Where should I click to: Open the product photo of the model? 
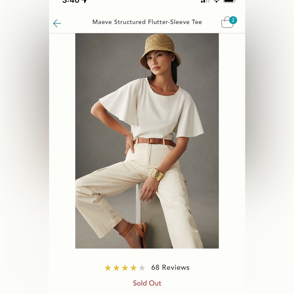[x=147, y=141]
